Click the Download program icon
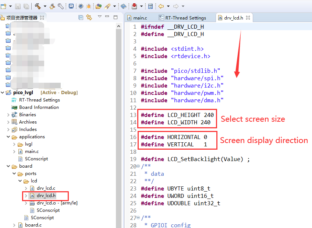Viewport: 312px width, 228px height. [134, 6]
